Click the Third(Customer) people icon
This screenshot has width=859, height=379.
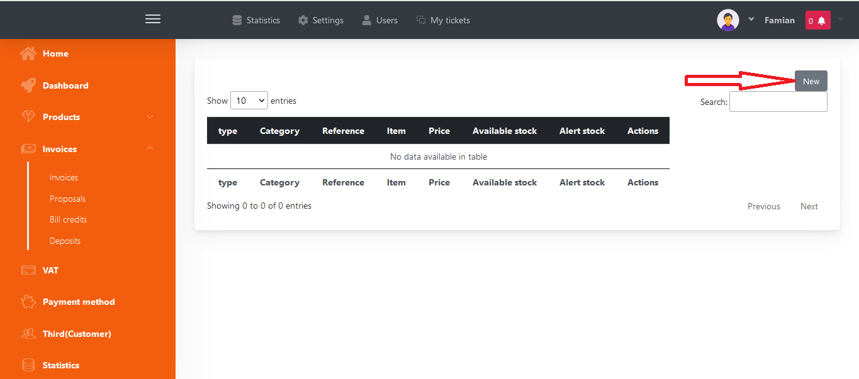(28, 334)
